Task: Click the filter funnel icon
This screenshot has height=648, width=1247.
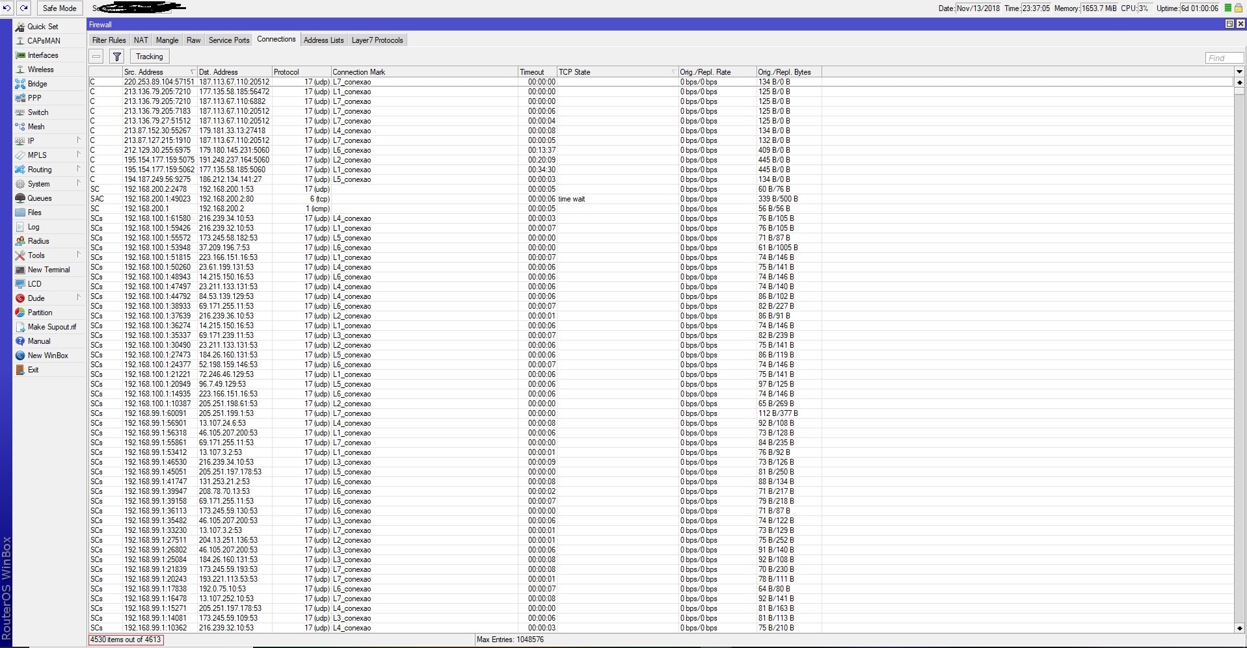Action: 117,57
